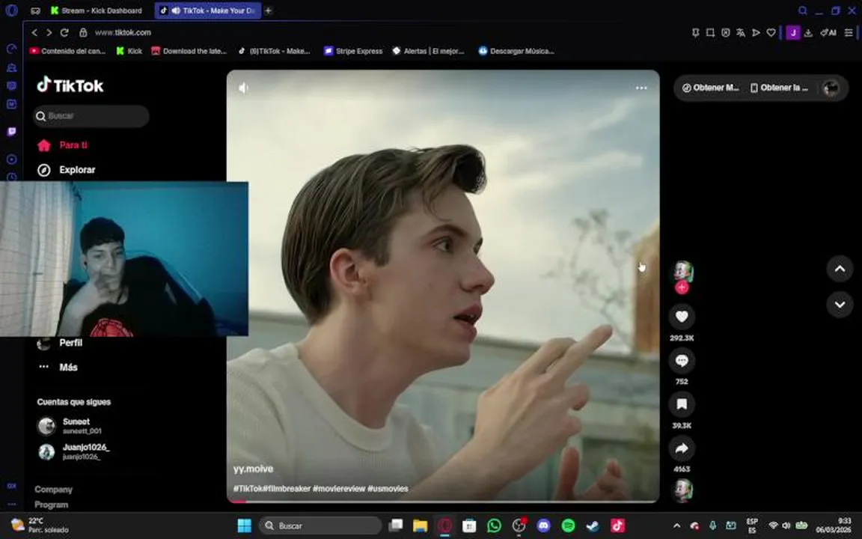
Task: Open the creator's avatar above the plus
Action: pos(682,271)
